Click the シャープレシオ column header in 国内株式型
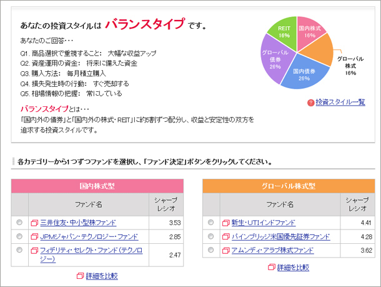Image resolution: width=381 pixels, height=287 pixels. pos(166,204)
